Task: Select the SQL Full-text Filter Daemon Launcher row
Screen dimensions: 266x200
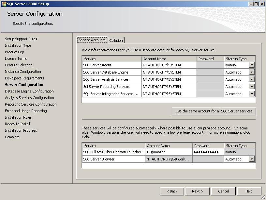Action: (114, 152)
